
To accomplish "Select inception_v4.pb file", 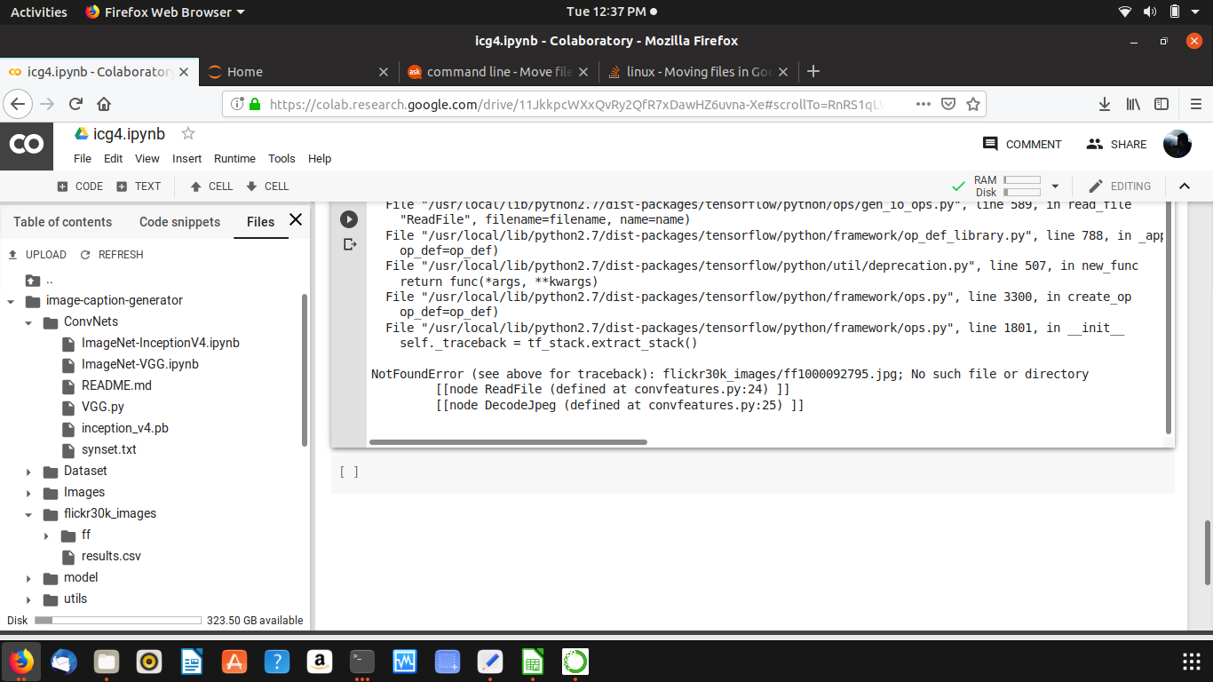I will pyautogui.click(x=125, y=428).
